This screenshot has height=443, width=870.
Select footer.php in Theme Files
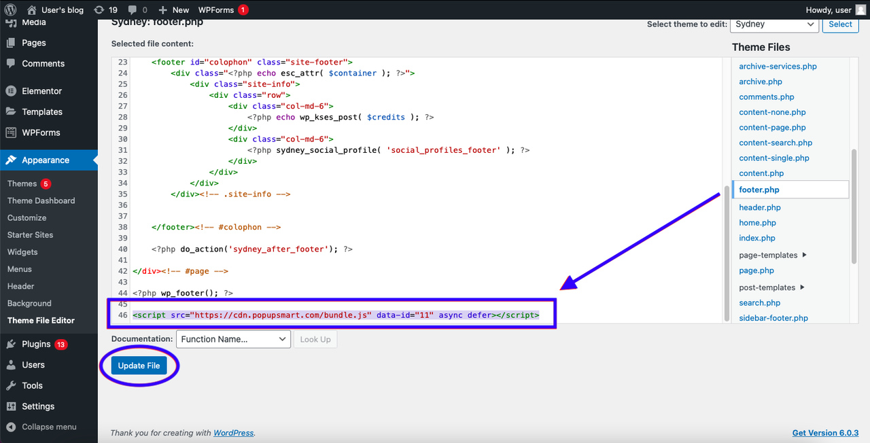point(790,190)
